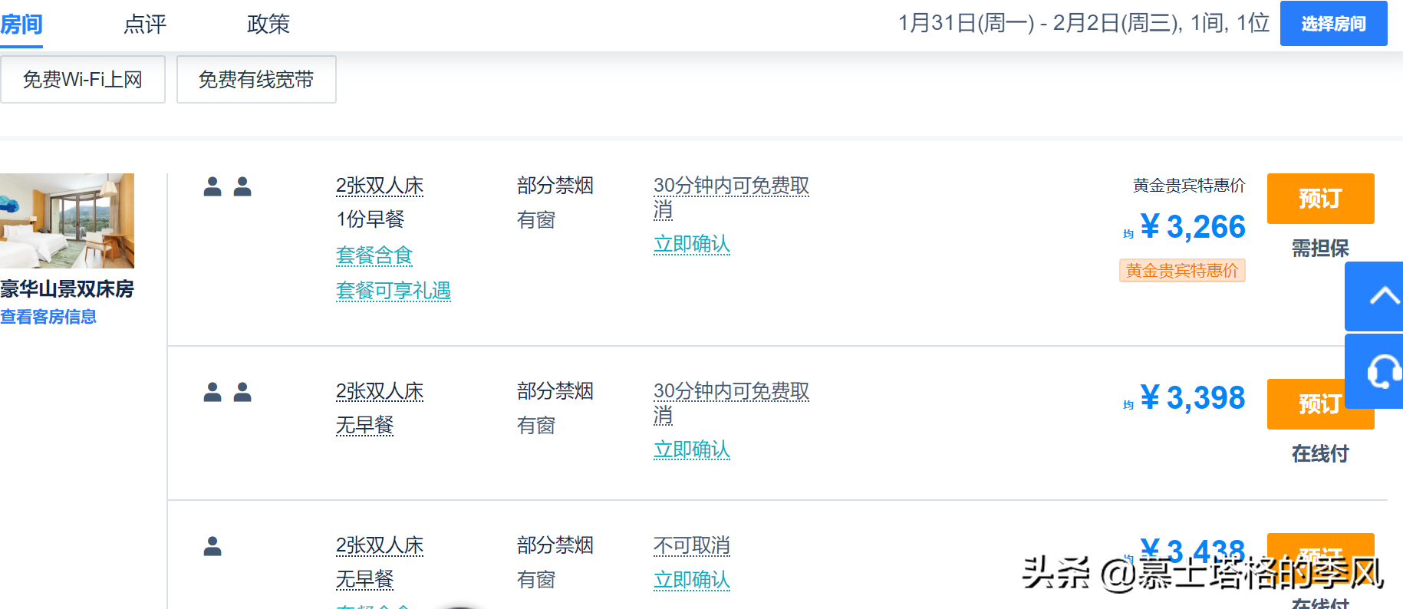
Task: Click two-guest occupancy icon in first row
Action: click(227, 186)
